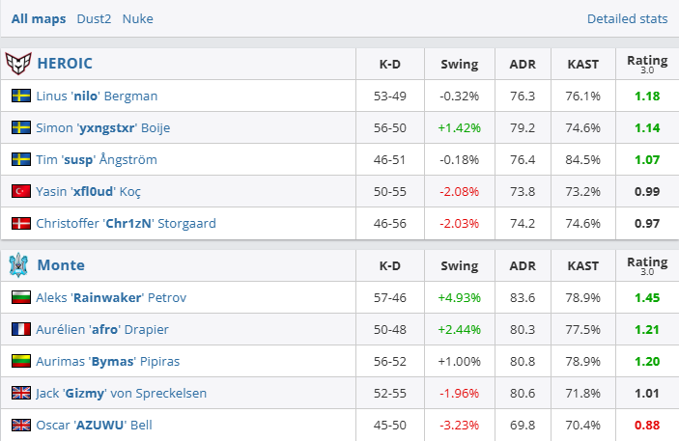Image resolution: width=679 pixels, height=441 pixels.
Task: Select the All maps tab
Action: point(39,18)
